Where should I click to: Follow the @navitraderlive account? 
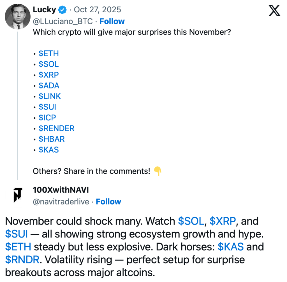pos(108,202)
